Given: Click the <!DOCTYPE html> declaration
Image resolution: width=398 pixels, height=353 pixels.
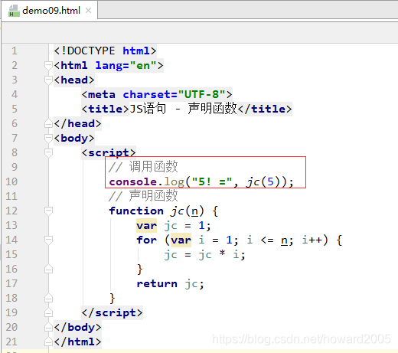Looking at the screenshot, I should point(105,51).
